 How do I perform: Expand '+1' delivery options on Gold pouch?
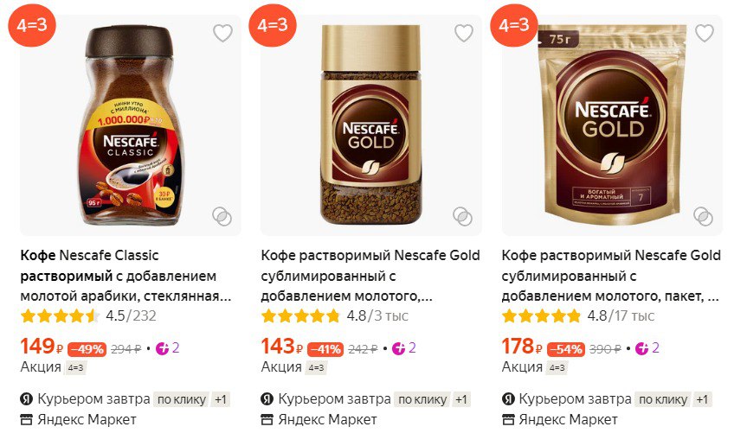(x=703, y=399)
